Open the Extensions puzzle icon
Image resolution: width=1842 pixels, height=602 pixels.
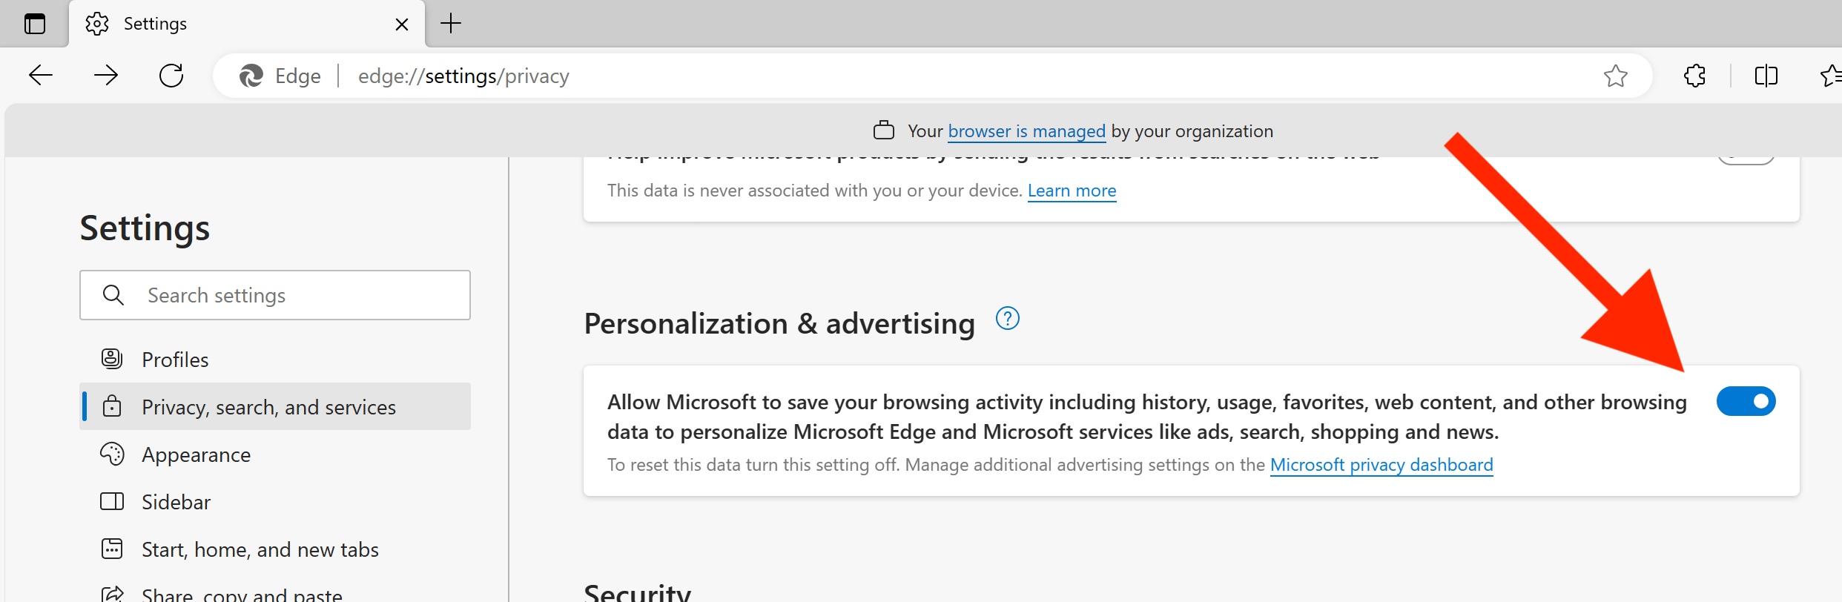point(1695,76)
